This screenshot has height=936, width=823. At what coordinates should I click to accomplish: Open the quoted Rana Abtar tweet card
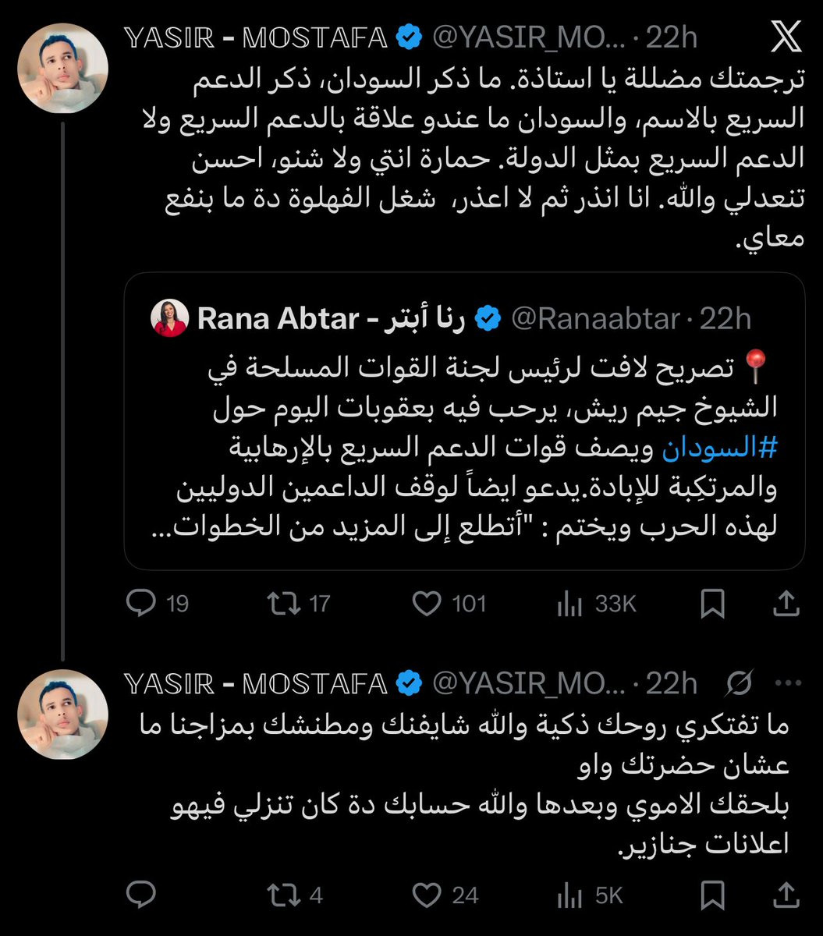(464, 420)
